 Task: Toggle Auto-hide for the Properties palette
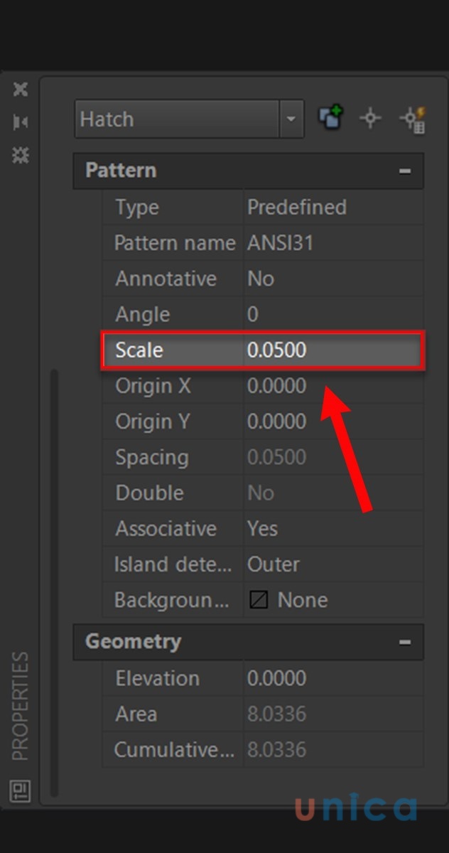[x=21, y=122]
